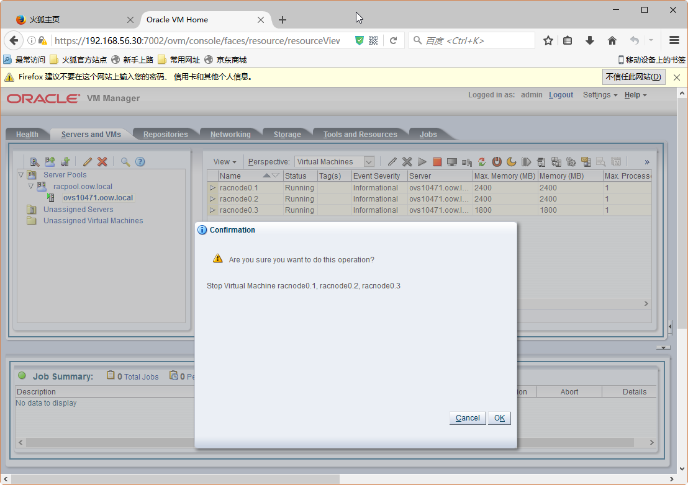
Task: Click the Status column header
Action: pyautogui.click(x=301, y=176)
